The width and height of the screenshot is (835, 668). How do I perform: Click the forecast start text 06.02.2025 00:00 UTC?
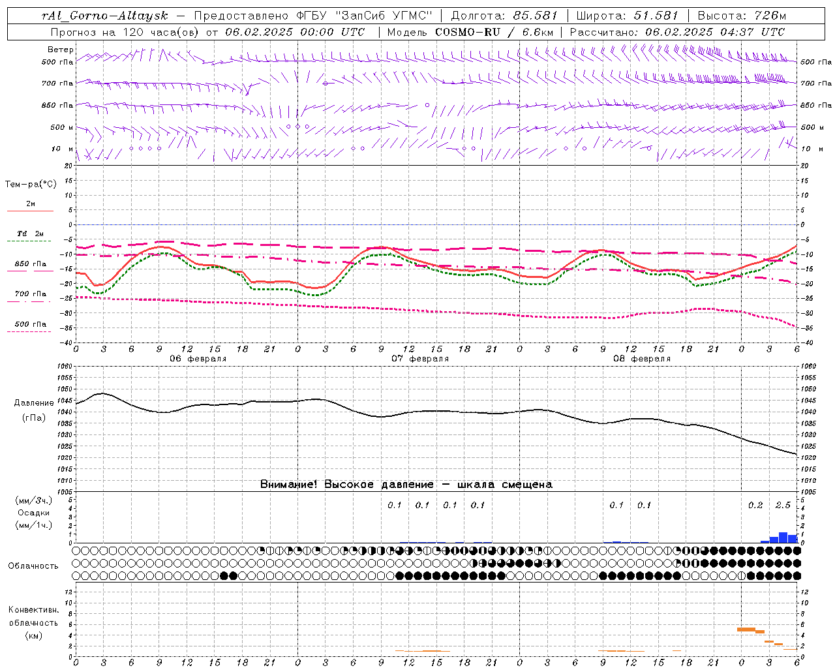[x=295, y=32]
